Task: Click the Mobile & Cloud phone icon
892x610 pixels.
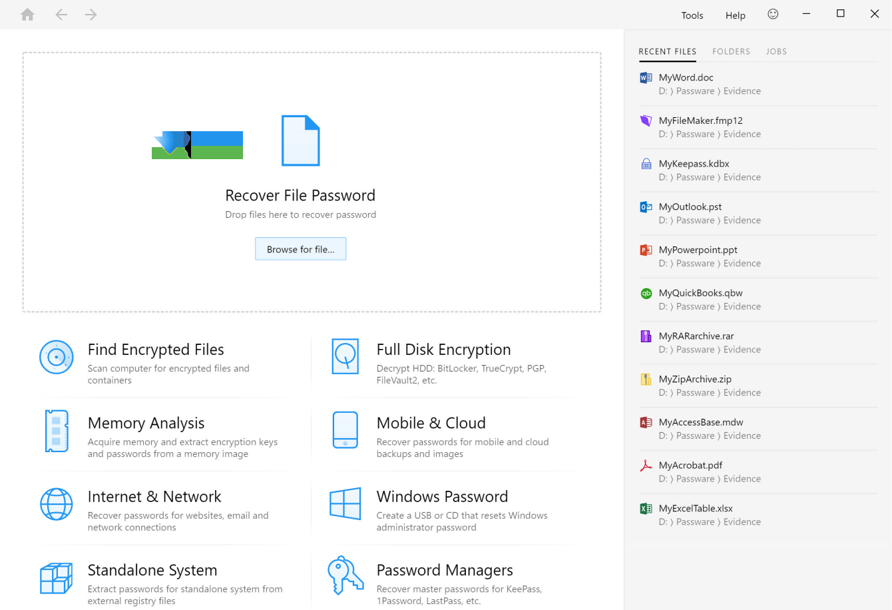Action: pyautogui.click(x=345, y=430)
